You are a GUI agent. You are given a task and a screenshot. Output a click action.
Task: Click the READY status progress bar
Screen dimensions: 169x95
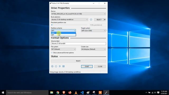78,61
